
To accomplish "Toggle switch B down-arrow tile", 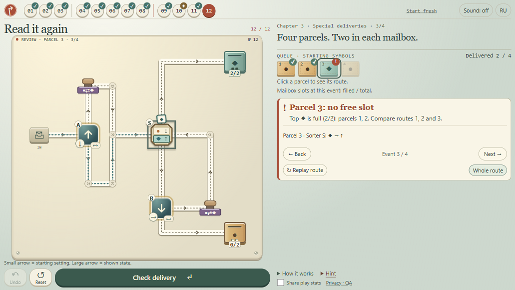I will [x=161, y=208].
